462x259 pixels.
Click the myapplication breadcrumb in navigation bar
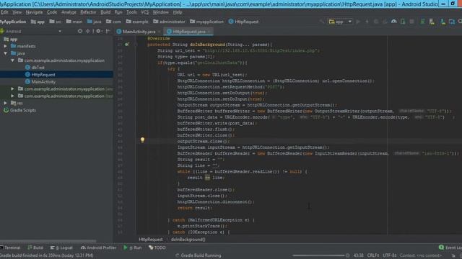click(x=206, y=22)
